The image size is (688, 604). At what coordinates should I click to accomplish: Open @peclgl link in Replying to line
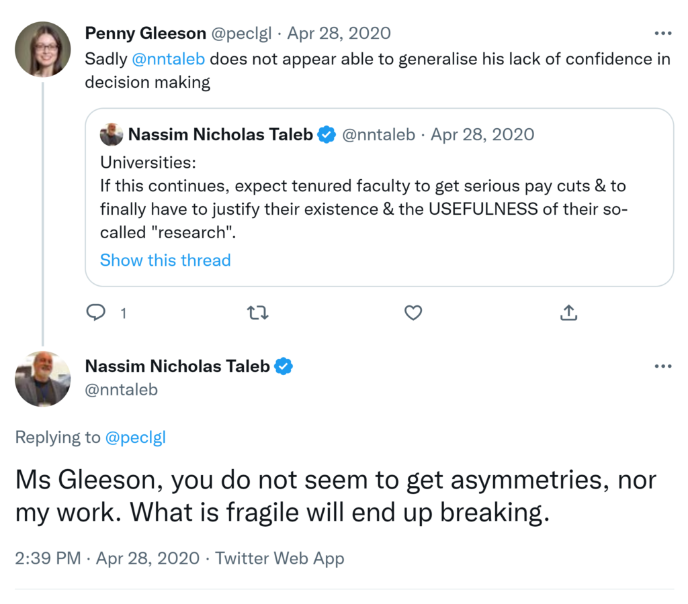tap(135, 438)
